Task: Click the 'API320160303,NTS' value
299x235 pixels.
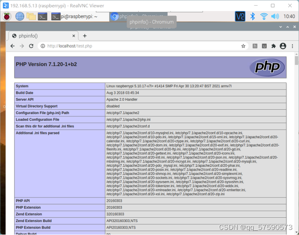Action: [x=122, y=221]
